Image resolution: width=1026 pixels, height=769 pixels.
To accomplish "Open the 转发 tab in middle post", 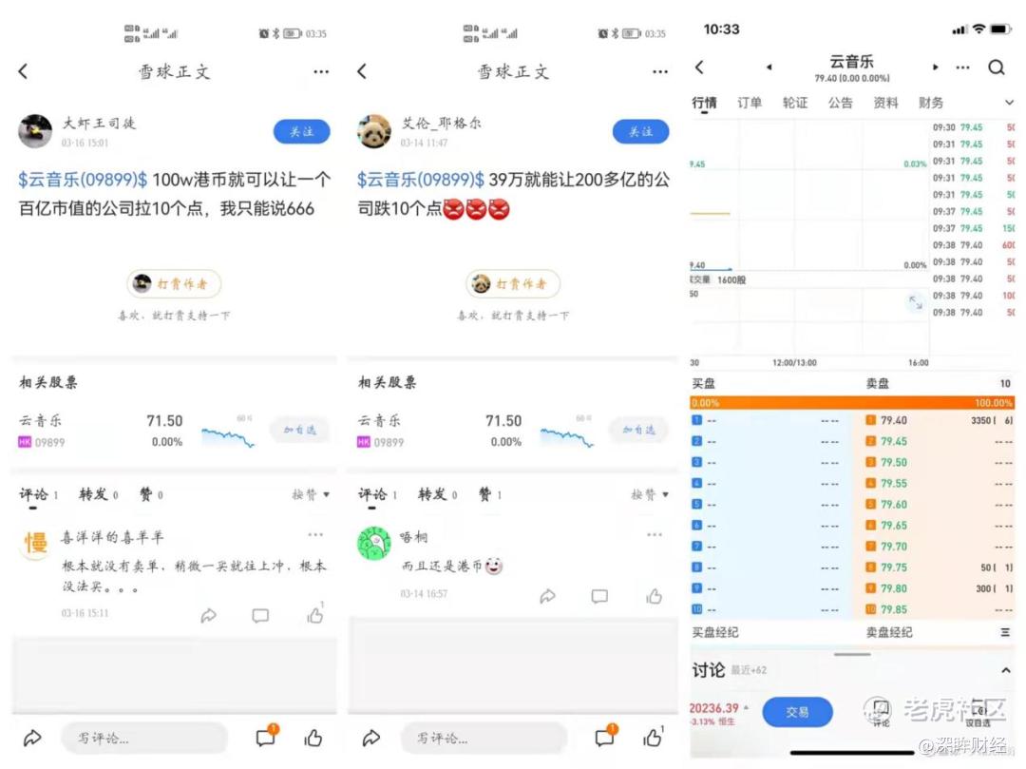I will [x=438, y=495].
